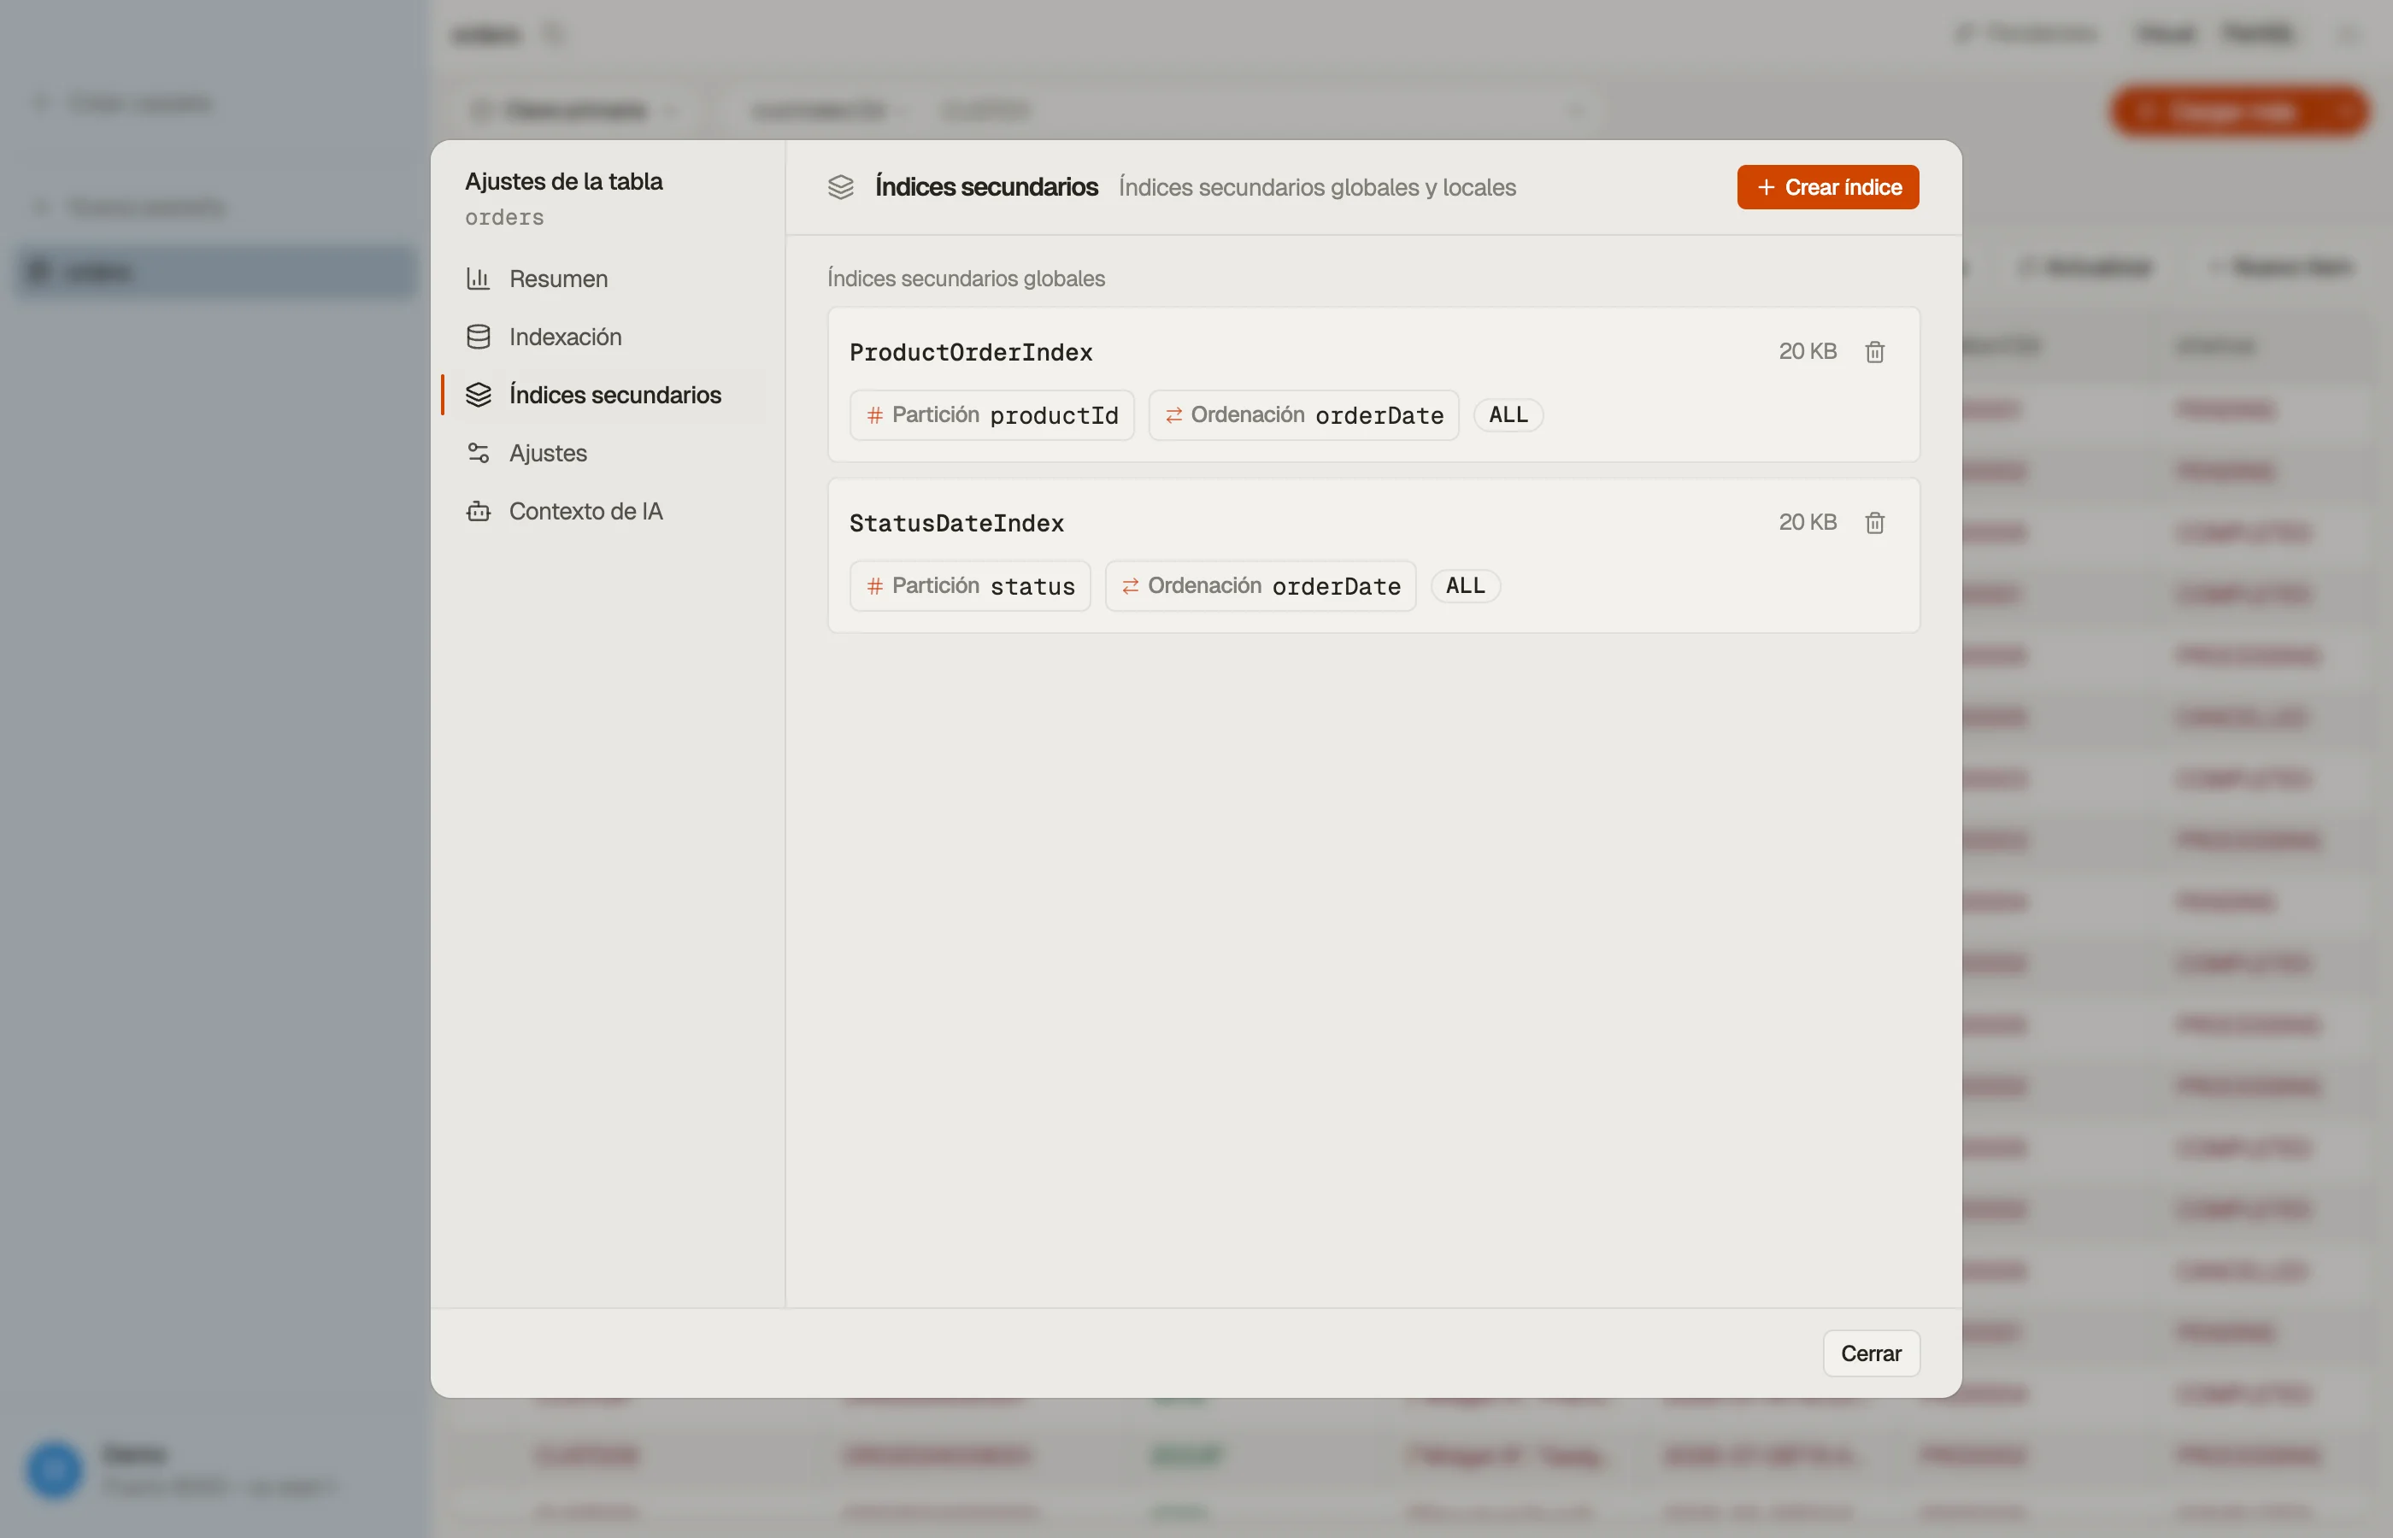Click the Índices secundarios globales y locales subtitle
Viewport: 2393px width, 1538px height.
tap(1316, 187)
